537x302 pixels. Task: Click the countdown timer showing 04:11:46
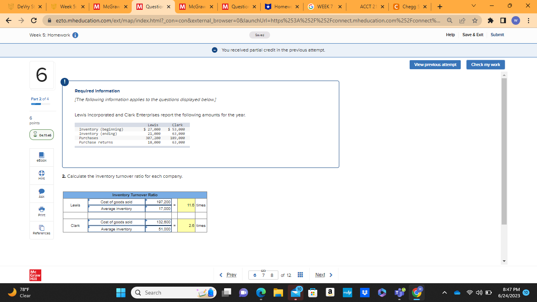(41, 134)
